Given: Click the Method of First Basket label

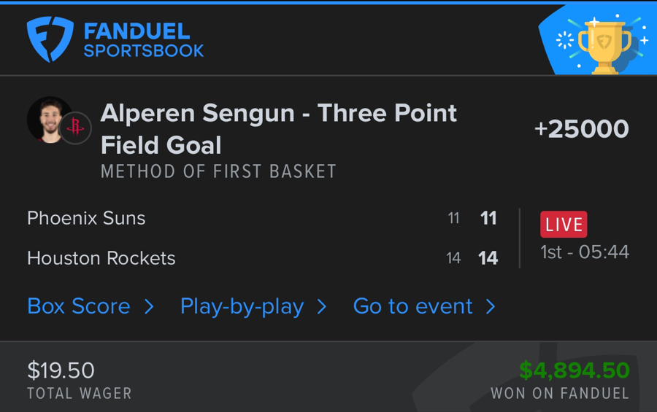Looking at the screenshot, I should pos(218,172).
